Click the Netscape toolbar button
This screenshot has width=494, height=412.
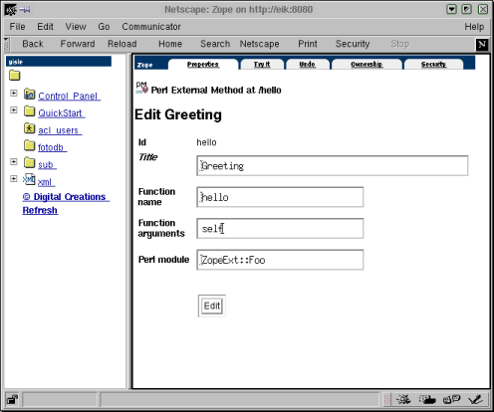pos(260,44)
